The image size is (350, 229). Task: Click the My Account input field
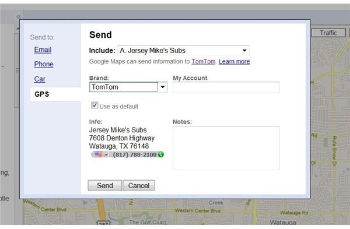coord(226,87)
